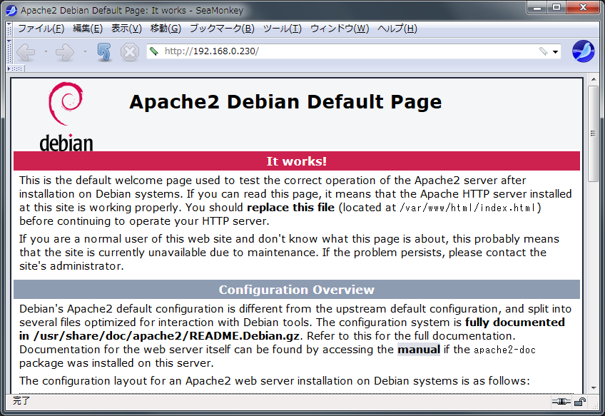Click the padlock security icon in status bar

579,402
